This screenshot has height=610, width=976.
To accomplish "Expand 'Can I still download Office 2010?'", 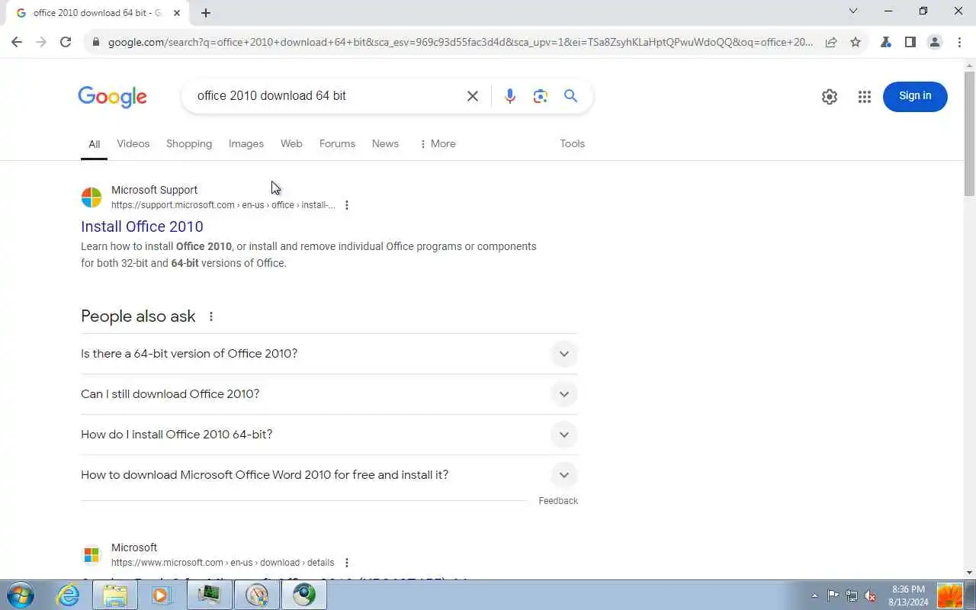I will (329, 394).
